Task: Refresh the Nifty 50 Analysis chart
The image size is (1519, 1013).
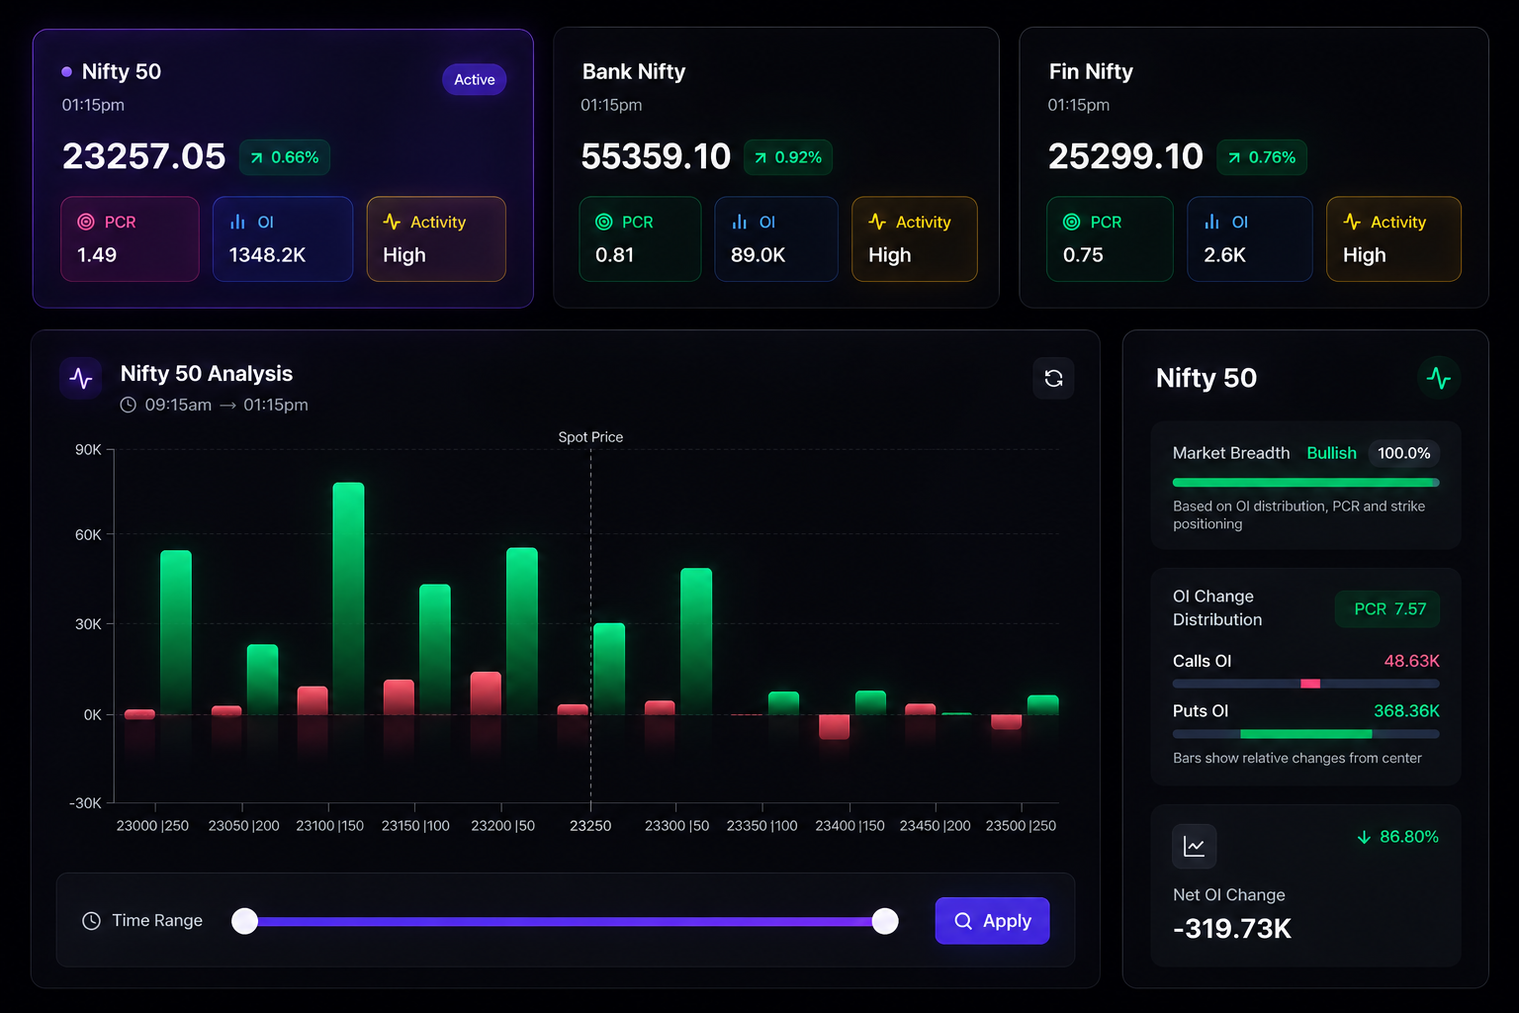Action: pyautogui.click(x=1054, y=378)
